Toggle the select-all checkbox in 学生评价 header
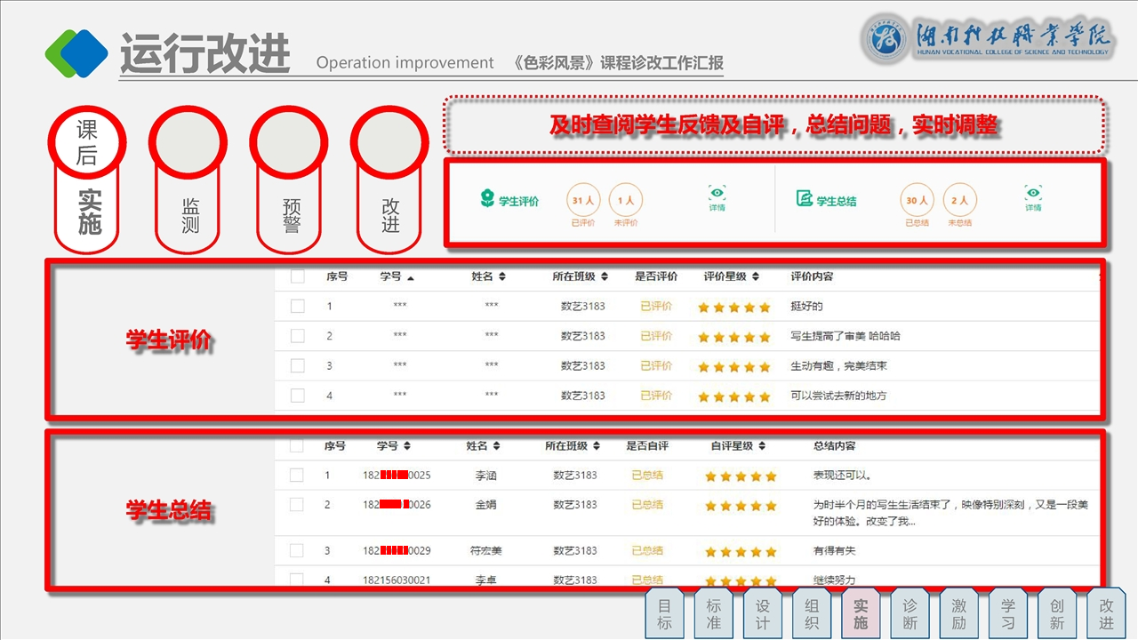The width and height of the screenshot is (1138, 640). pos(298,276)
